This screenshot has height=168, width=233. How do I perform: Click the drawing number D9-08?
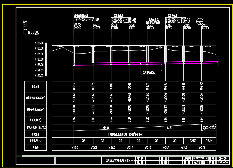[x=222, y=158]
